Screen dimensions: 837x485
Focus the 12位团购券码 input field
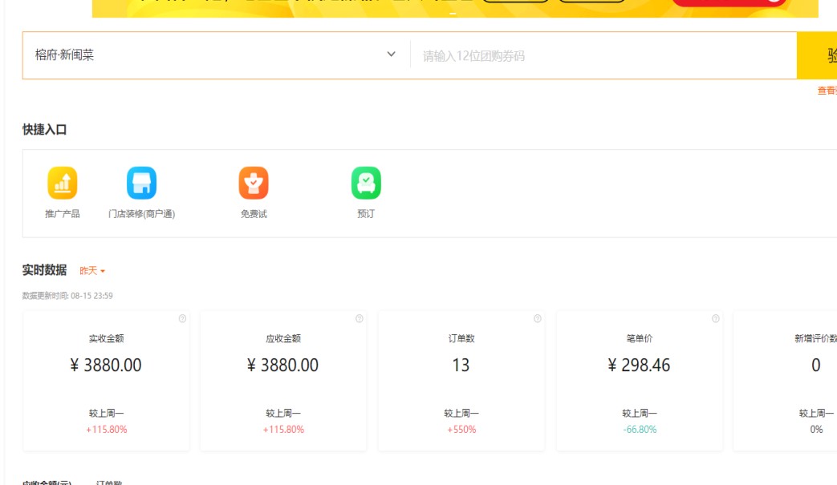point(602,56)
